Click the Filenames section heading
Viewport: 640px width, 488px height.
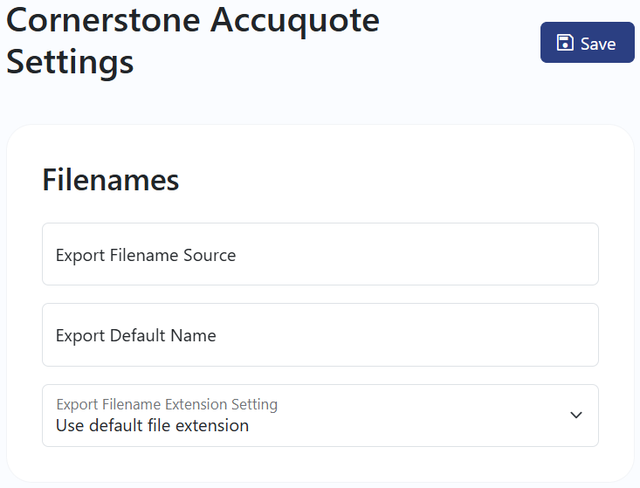111,180
